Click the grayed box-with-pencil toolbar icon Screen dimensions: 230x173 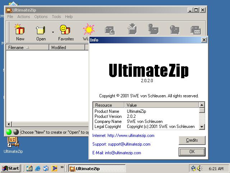[110, 30]
